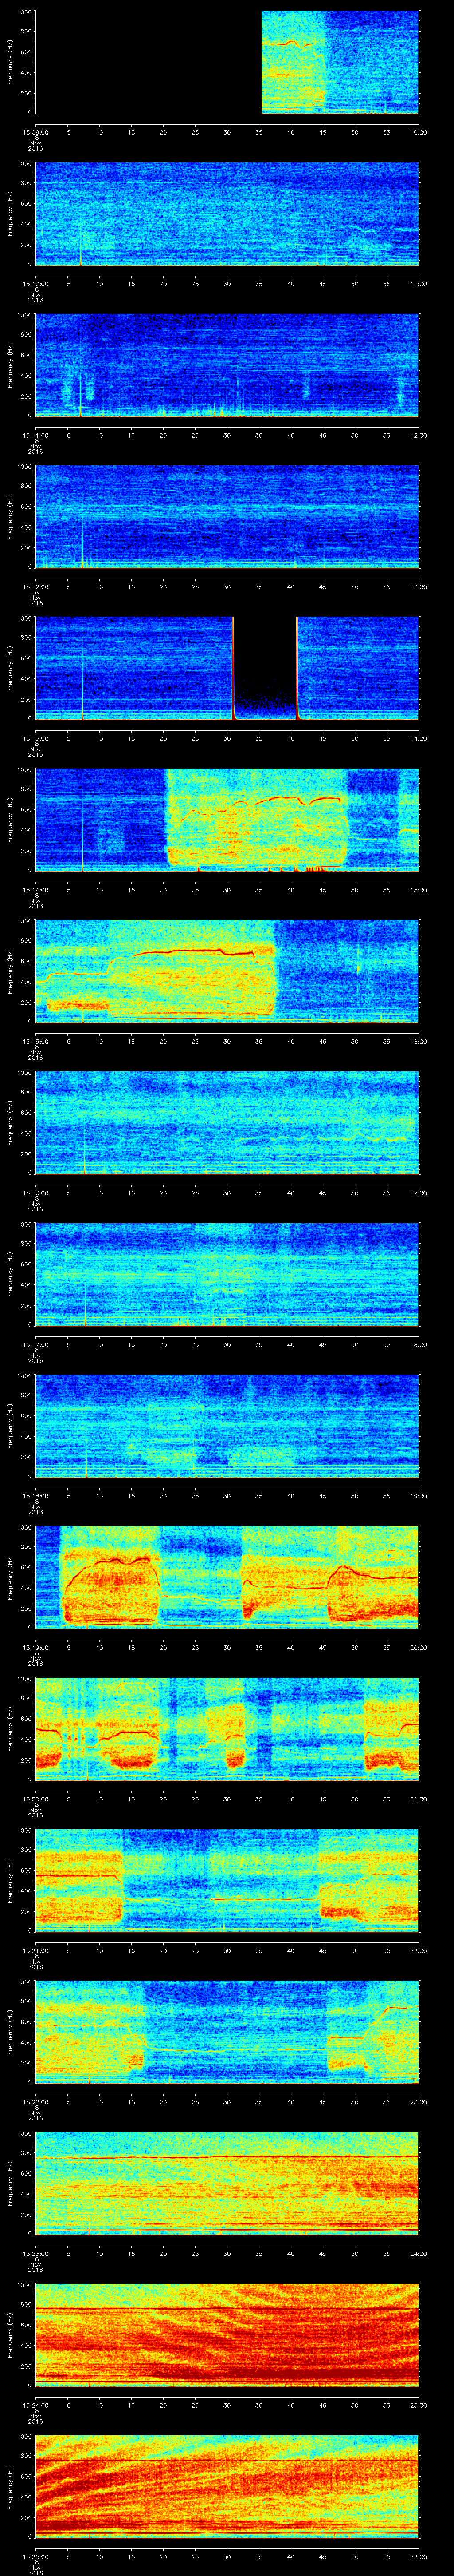Open the spectrogram panel starting at 15:23:00
454x2576 pixels.
[227, 2183]
